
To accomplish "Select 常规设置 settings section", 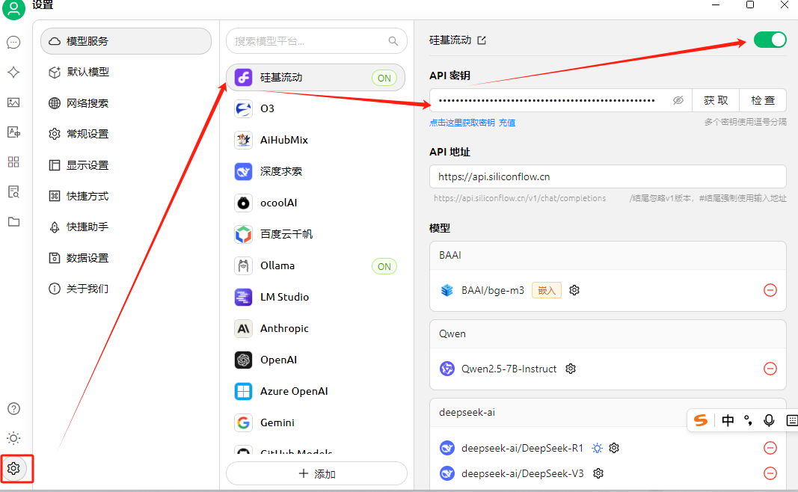I will pos(126,134).
